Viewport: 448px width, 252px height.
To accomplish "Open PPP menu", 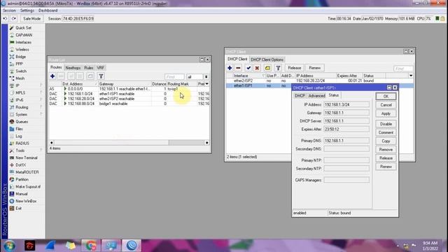I will [x=19, y=64].
